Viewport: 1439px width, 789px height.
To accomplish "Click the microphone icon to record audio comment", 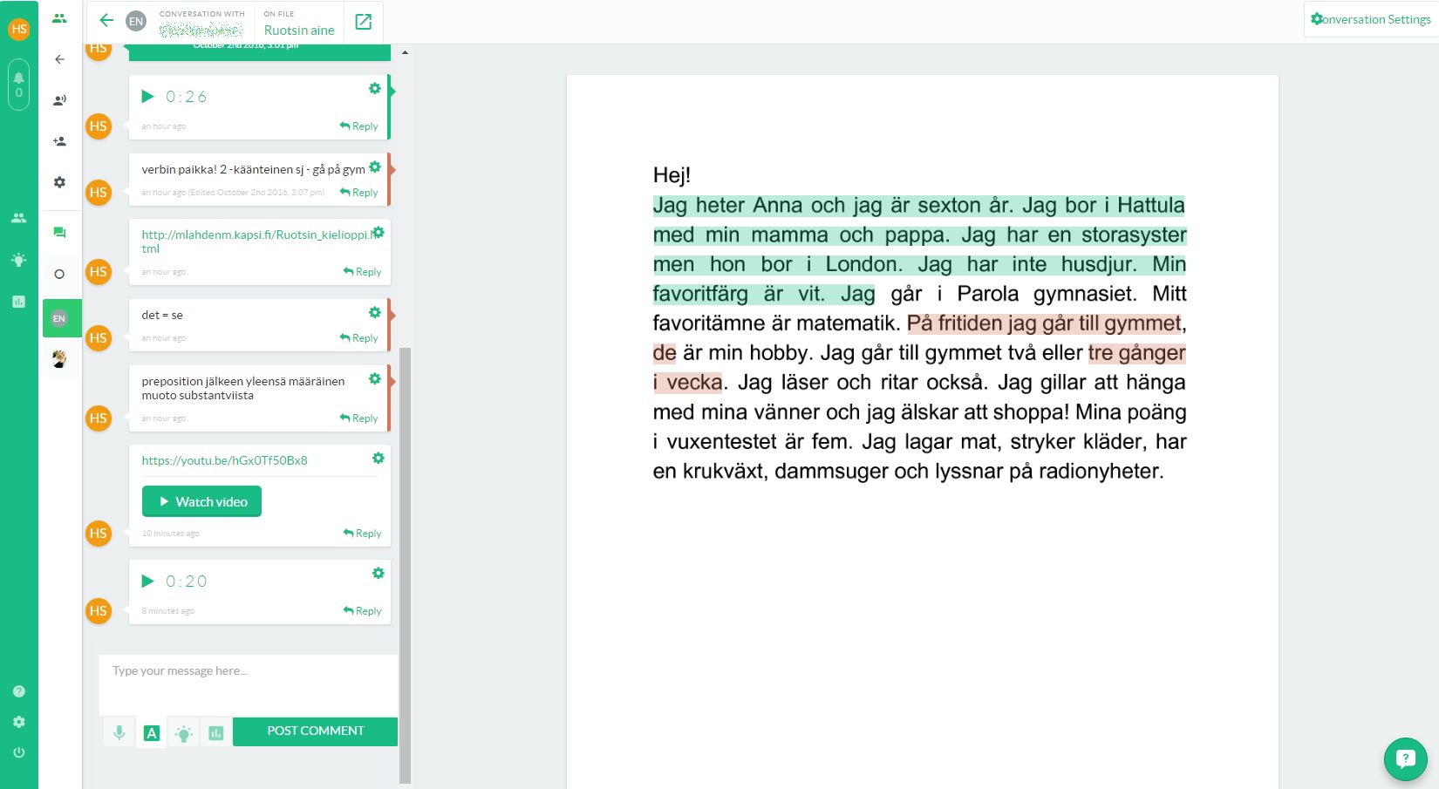I will coord(119,732).
